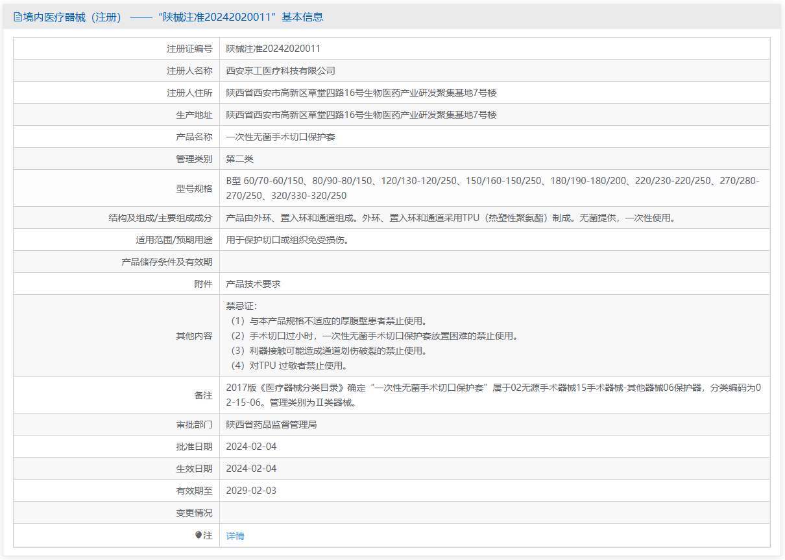Click the 备注 label
This screenshot has height=560, width=785.
click(x=203, y=395)
